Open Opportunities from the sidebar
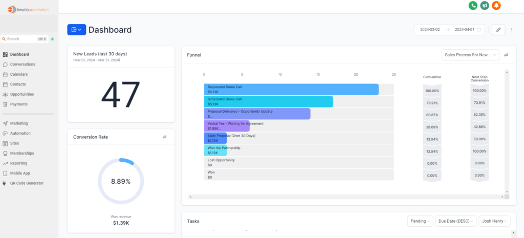The image size is (524, 238). coord(21,94)
